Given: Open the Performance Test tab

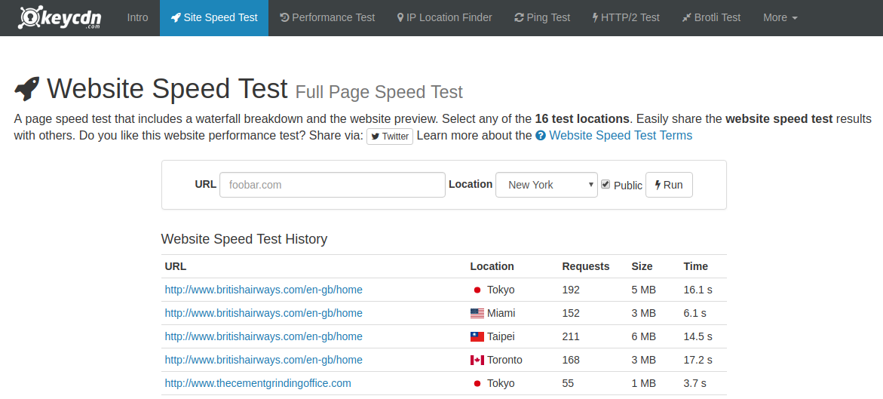Looking at the screenshot, I should [327, 17].
